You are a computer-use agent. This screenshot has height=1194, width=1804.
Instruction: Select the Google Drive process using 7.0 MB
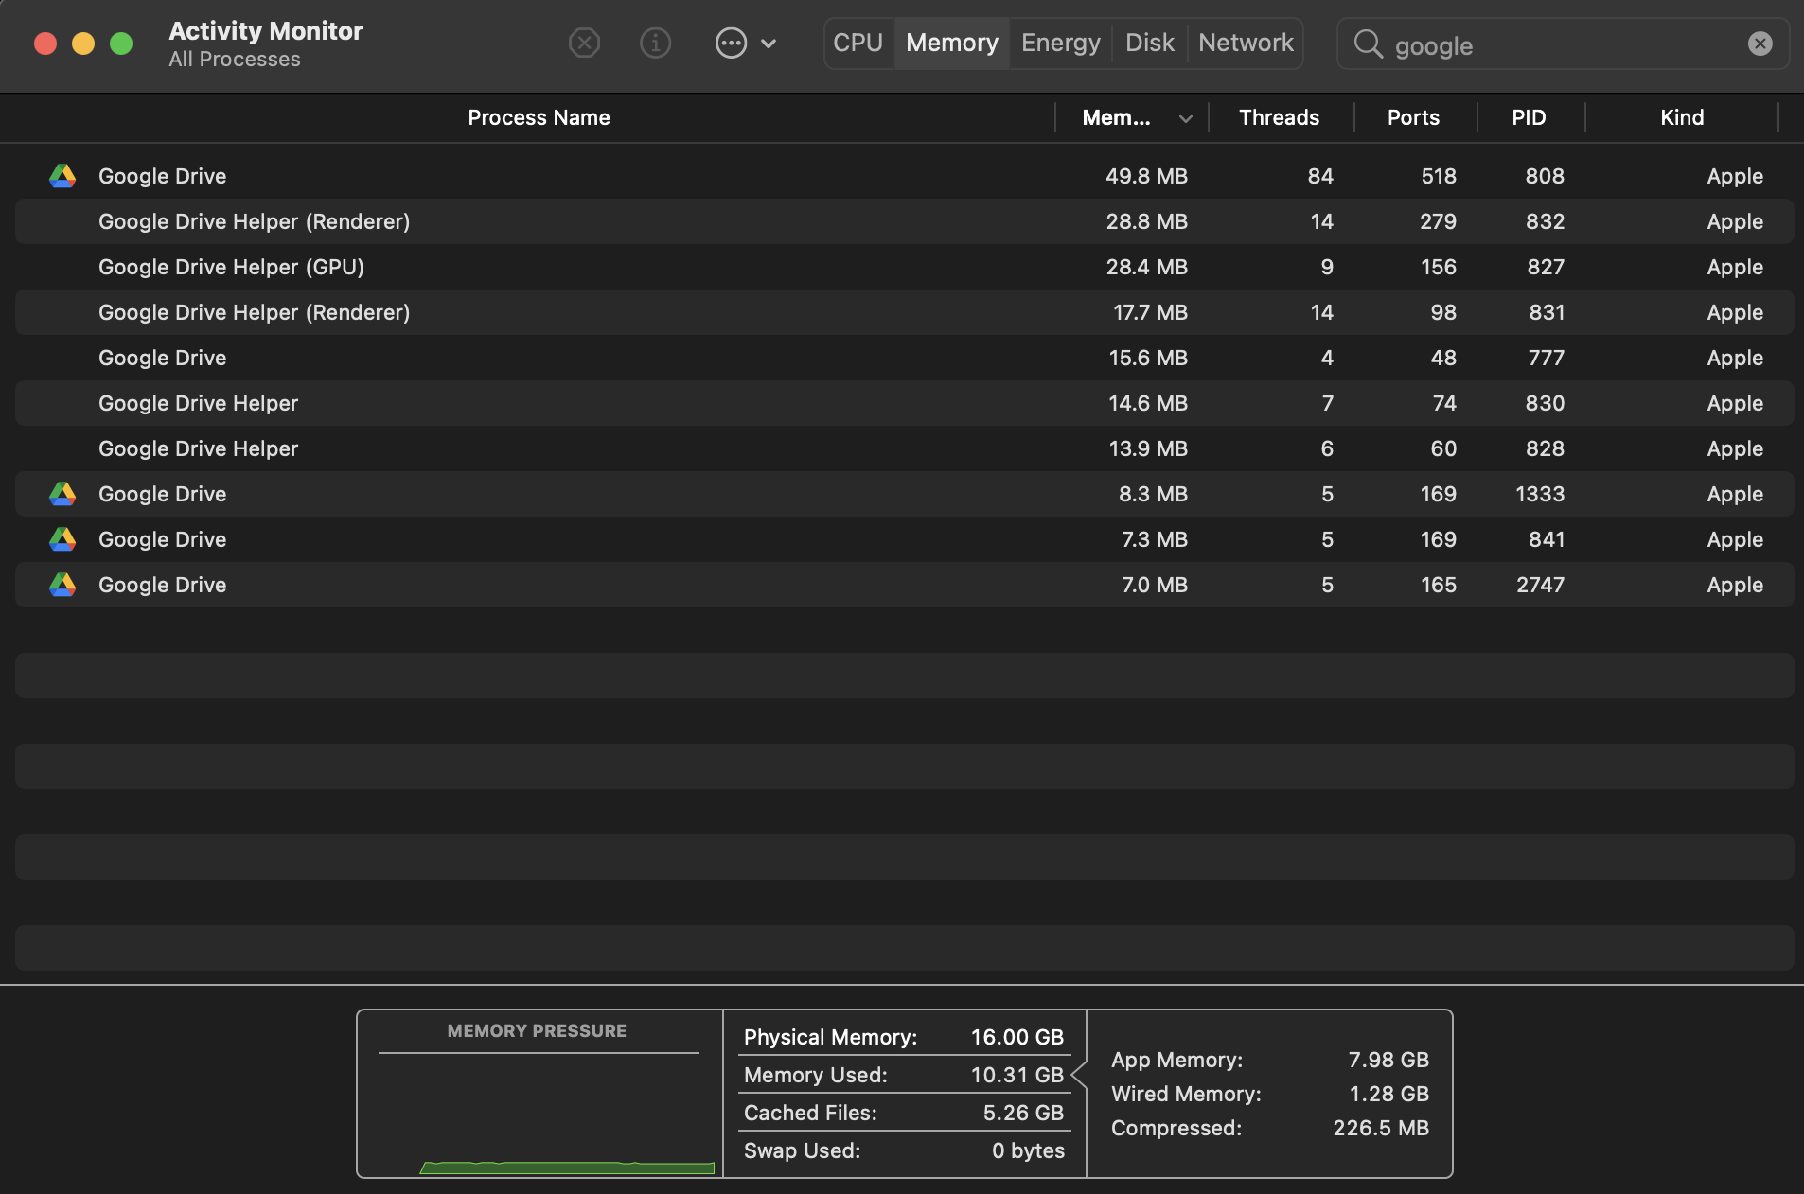coord(905,585)
